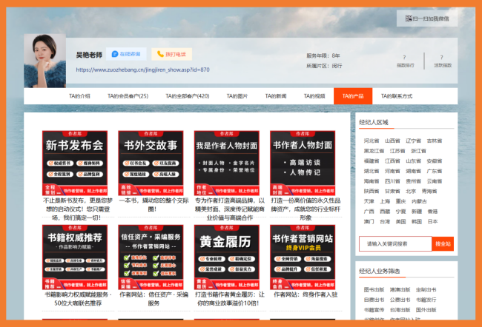Image resolution: width=482 pixels, height=327 pixels.
Task: Open the 书籍权威推荐 product image
Action: click(75, 256)
